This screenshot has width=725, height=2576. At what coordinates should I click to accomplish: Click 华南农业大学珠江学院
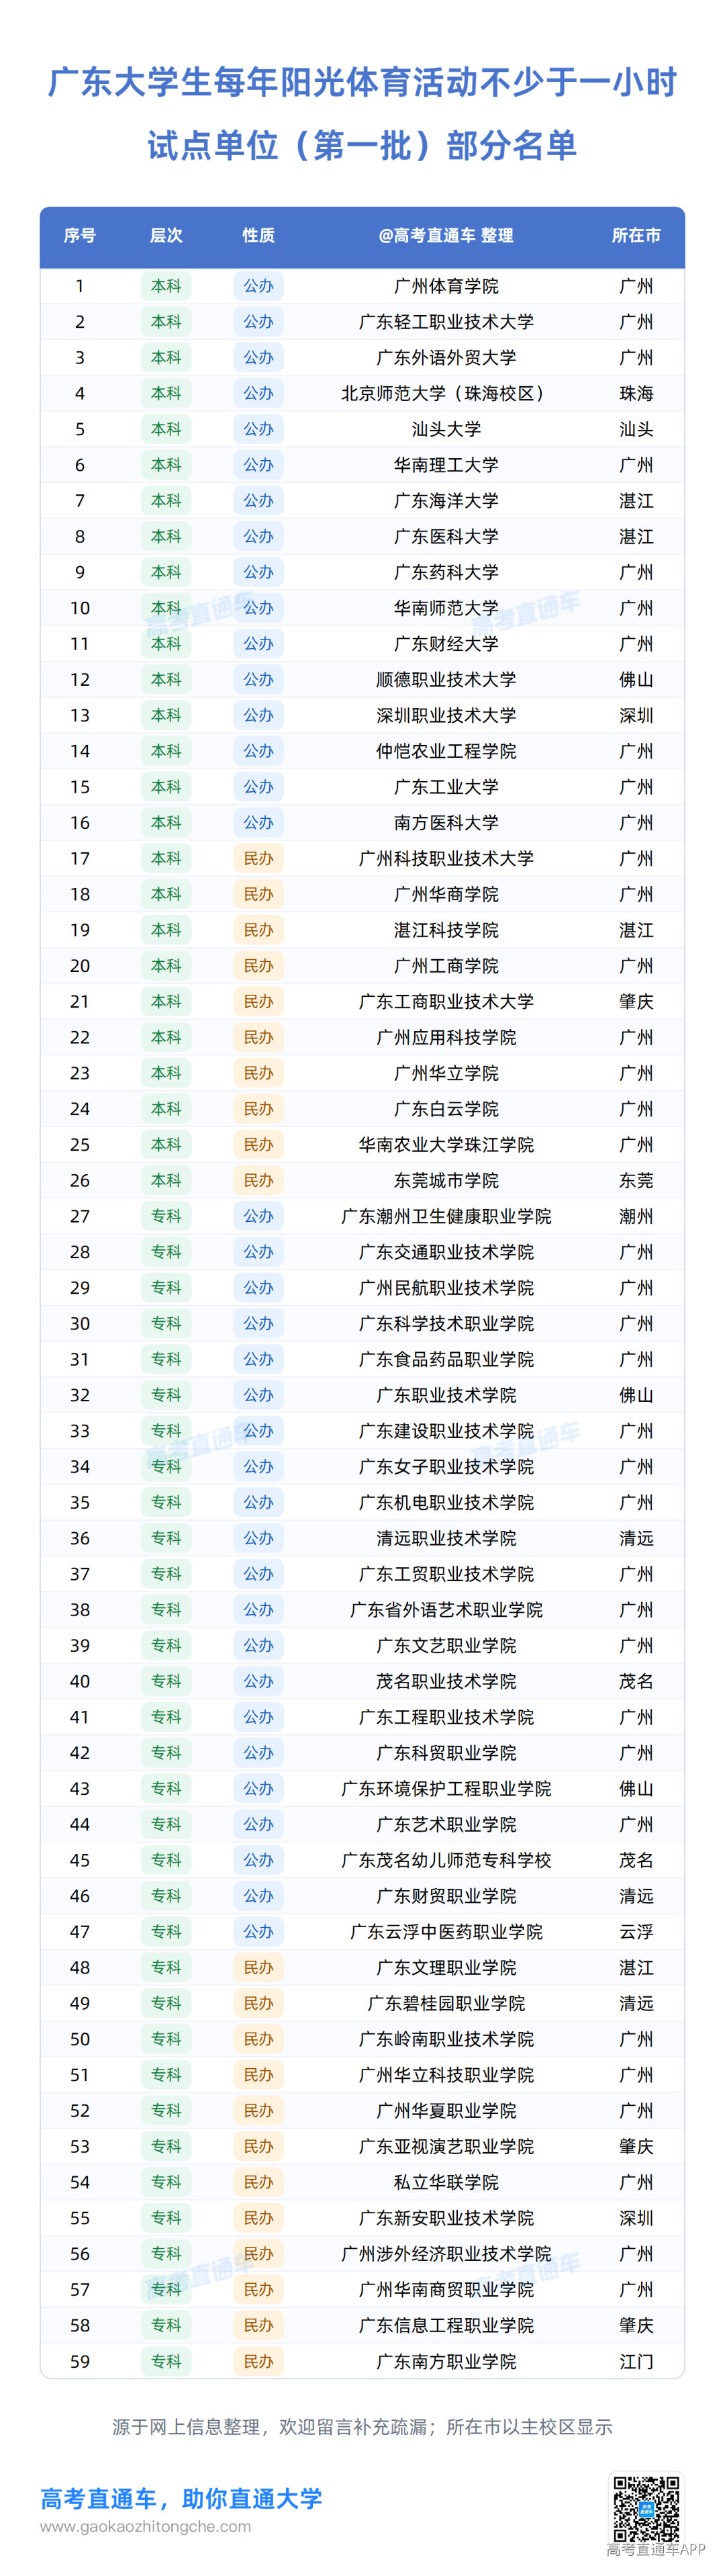coord(446,1145)
